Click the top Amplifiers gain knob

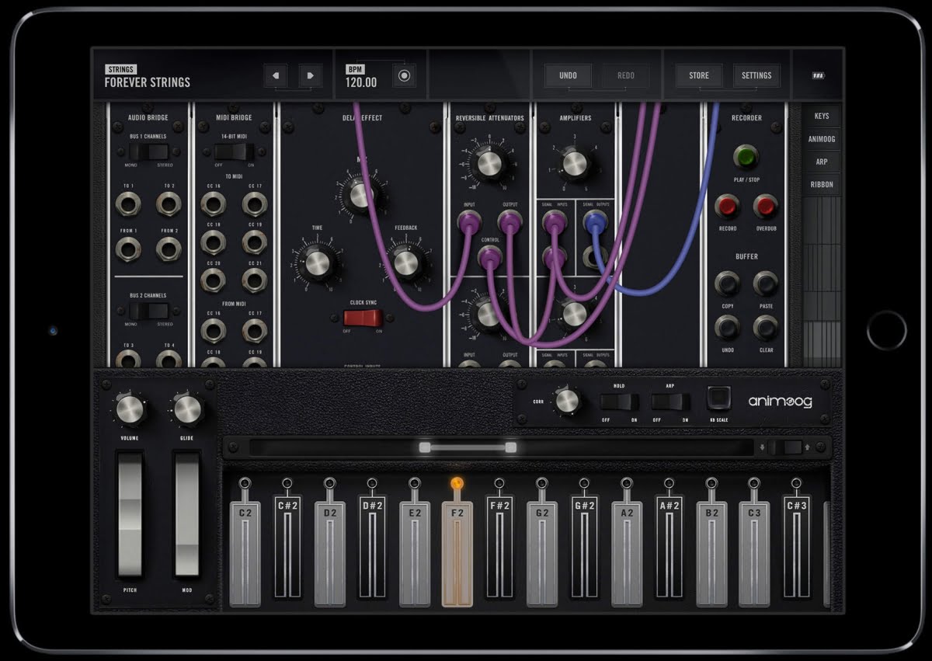point(575,164)
